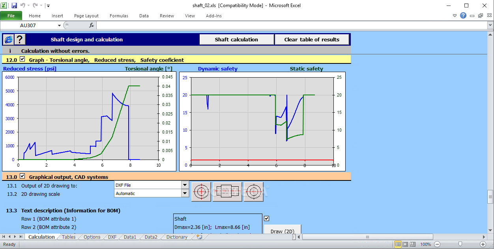Click the workbook window minimize icon
The image size is (494, 249).
(x=473, y=16)
